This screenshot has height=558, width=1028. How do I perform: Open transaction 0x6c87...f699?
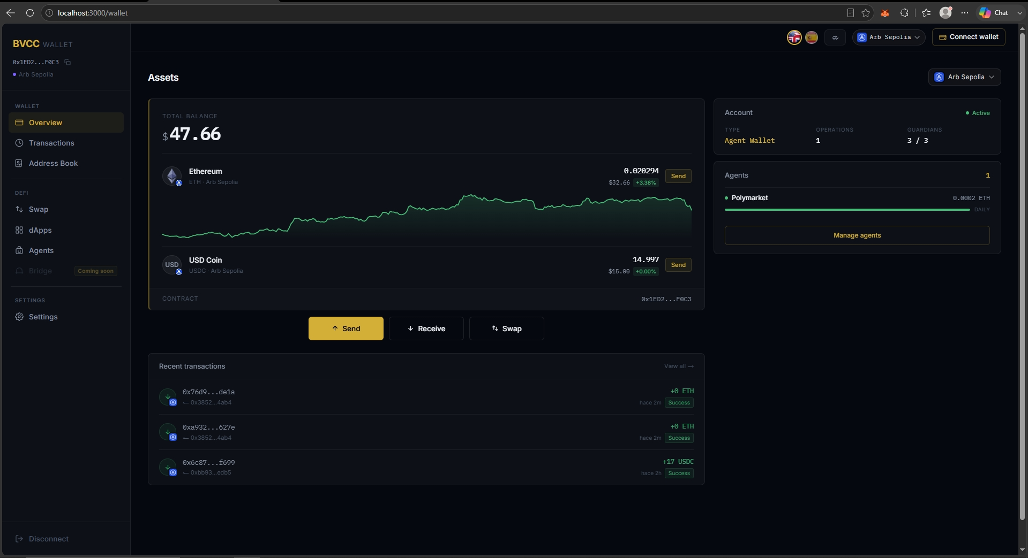(426, 467)
